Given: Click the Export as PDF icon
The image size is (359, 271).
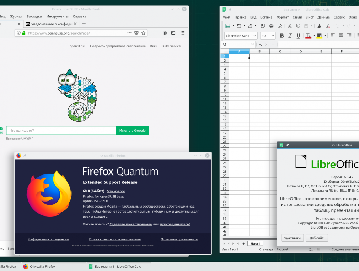Looking at the screenshot, I should click(263, 26).
